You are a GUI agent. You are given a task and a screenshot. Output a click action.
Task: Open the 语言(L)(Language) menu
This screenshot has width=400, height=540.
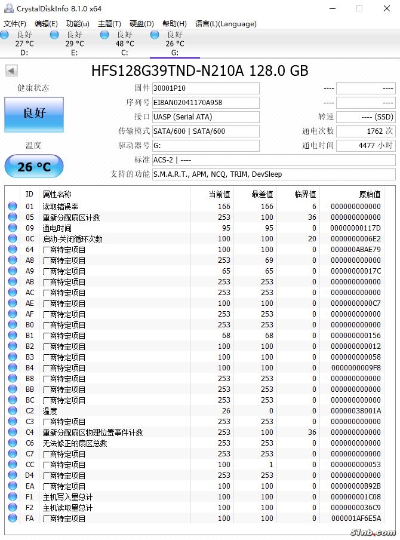tap(226, 24)
